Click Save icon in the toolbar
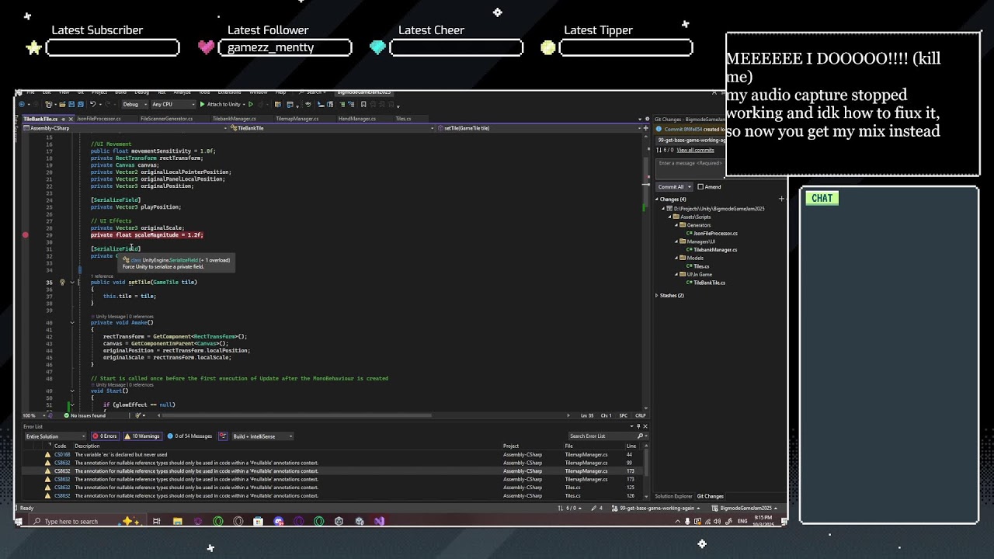 (71, 104)
